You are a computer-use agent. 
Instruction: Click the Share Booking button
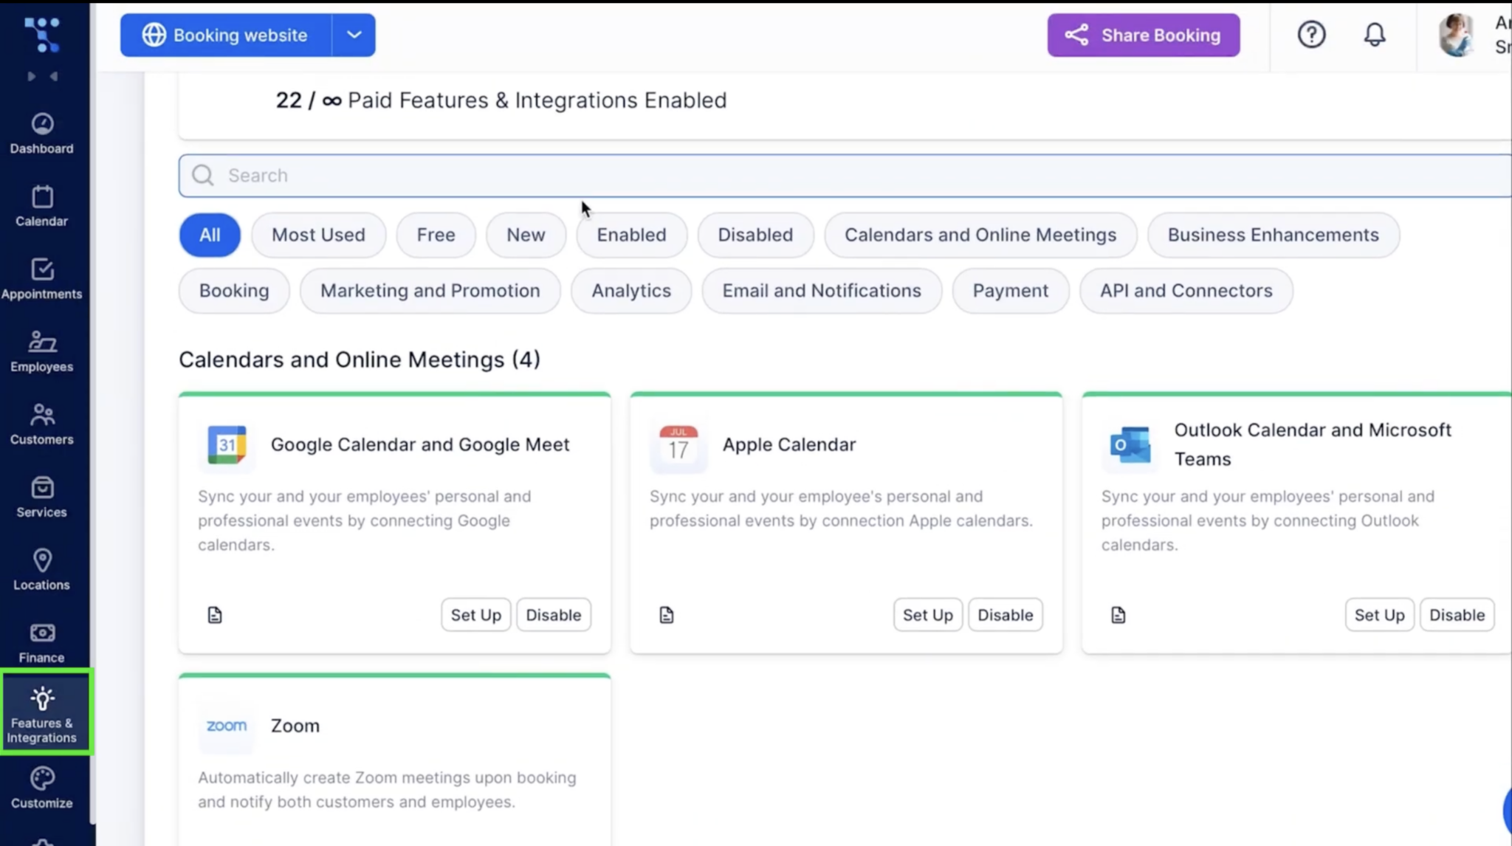click(x=1143, y=35)
